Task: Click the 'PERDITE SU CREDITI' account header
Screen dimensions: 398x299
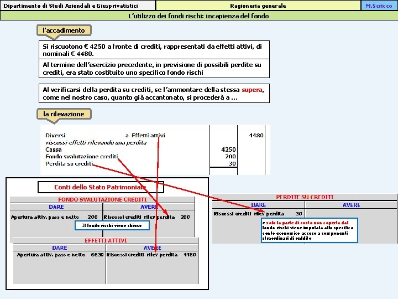Action: pos(305,197)
